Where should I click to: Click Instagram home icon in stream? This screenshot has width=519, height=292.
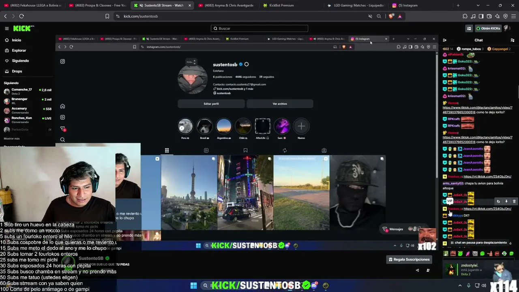tap(62, 106)
